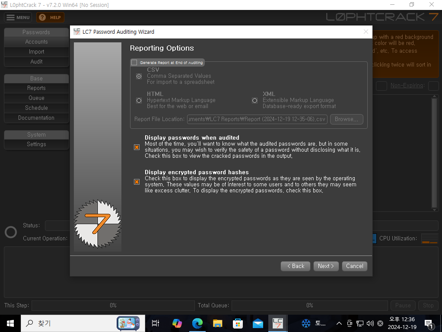Click the main window vertical scrollbar

click(x=434, y=153)
